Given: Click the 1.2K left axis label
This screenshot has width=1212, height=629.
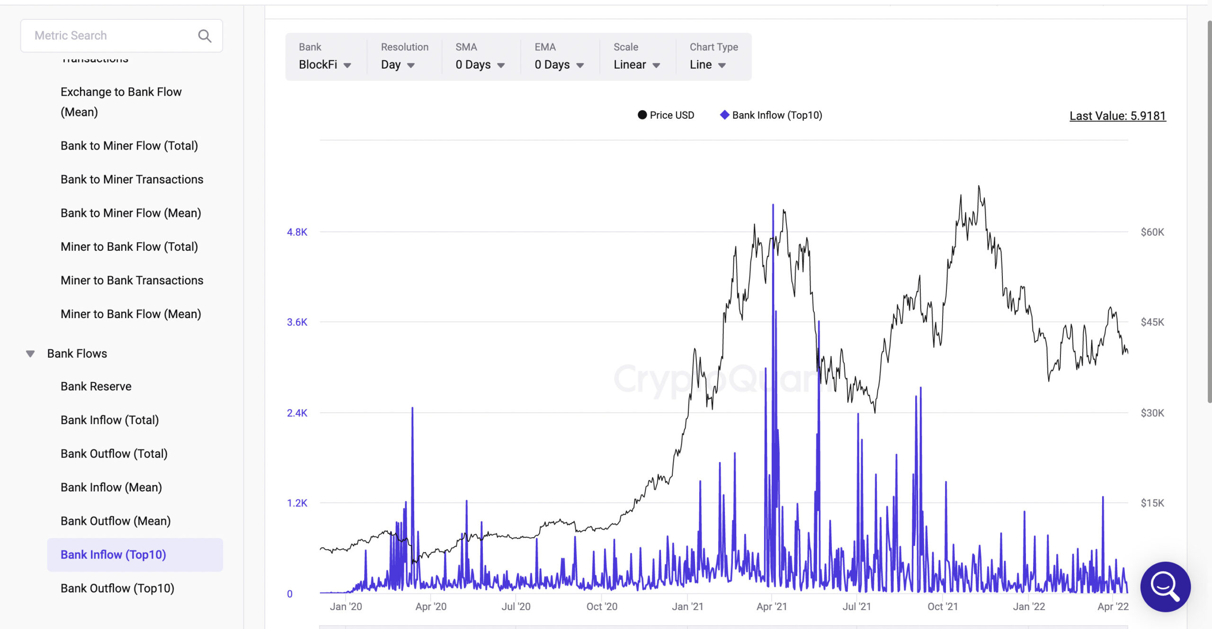Looking at the screenshot, I should (x=297, y=503).
